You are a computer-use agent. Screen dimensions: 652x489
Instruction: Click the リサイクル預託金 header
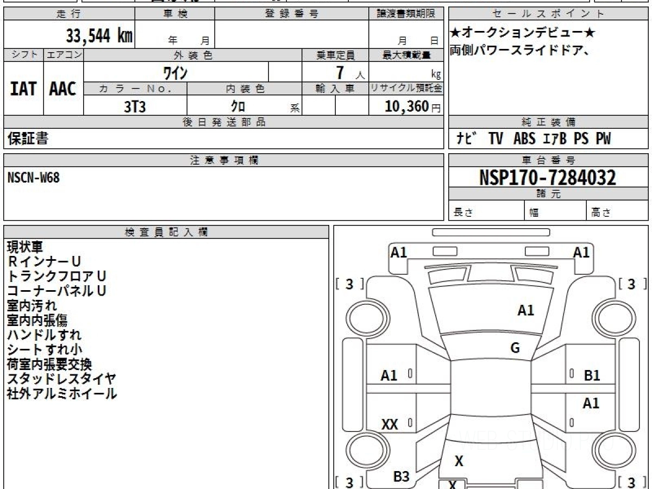406,89
